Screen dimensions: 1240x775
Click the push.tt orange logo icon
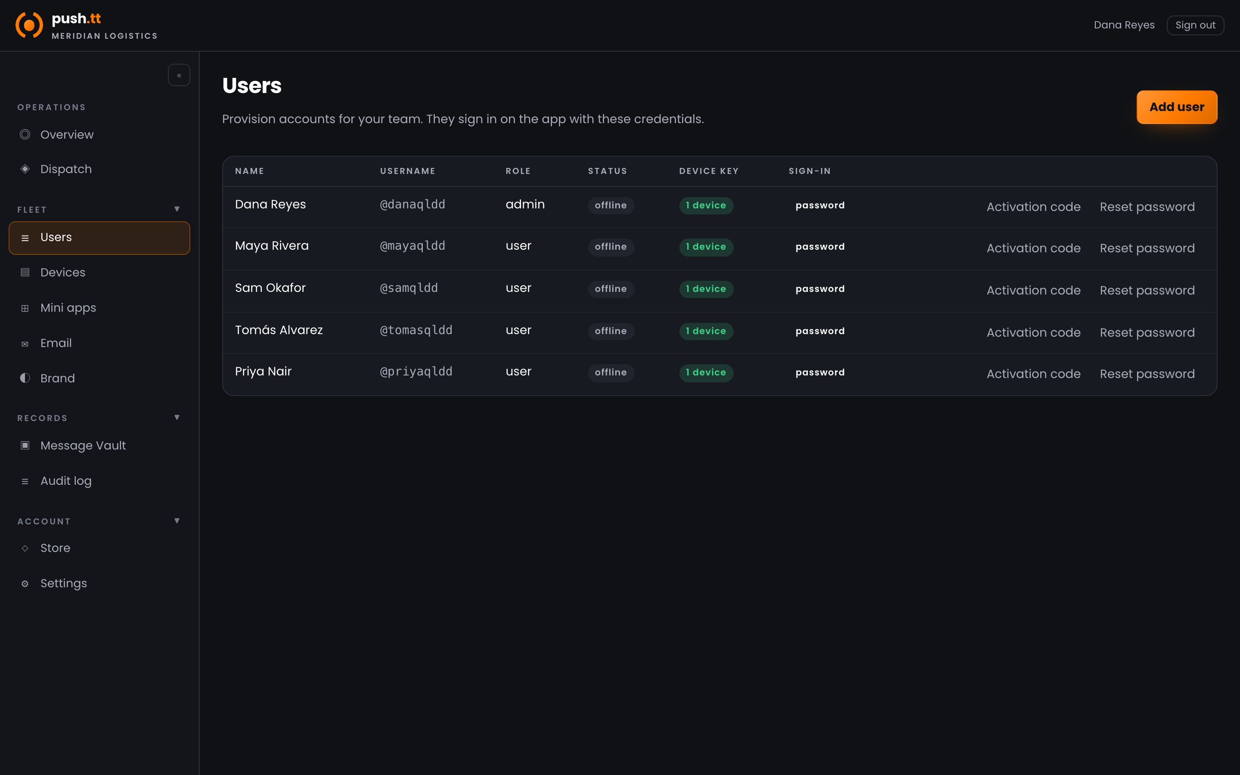29,25
